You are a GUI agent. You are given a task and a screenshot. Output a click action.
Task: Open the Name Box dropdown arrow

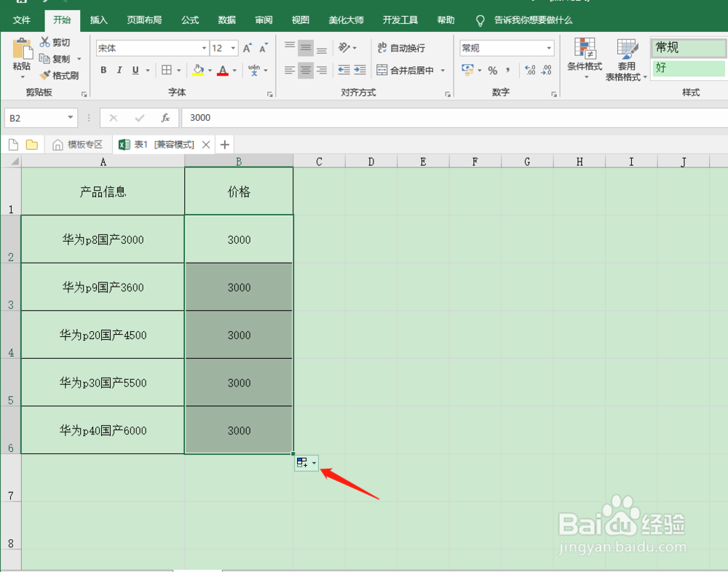70,117
